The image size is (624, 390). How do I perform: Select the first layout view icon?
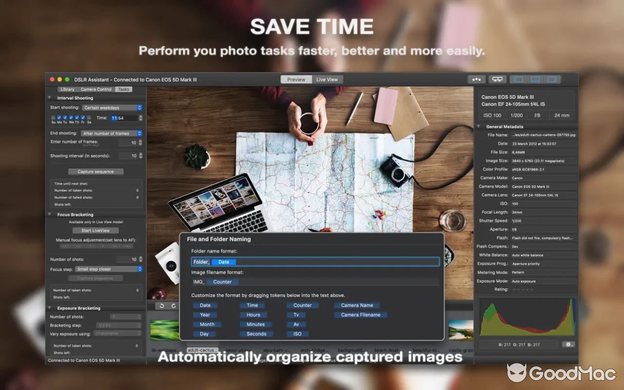pyautogui.click(x=518, y=79)
